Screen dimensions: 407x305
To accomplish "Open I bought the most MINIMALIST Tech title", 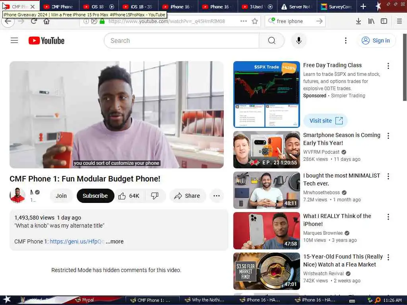I will [x=341, y=180].
